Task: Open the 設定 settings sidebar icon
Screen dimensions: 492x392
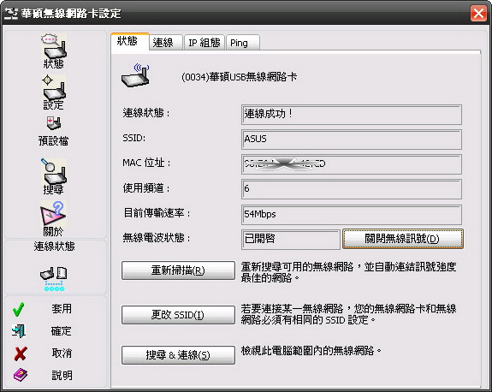Action: [54, 92]
